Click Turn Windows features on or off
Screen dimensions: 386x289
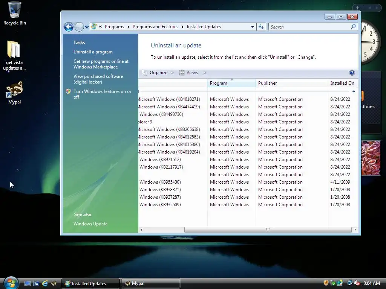pos(102,94)
